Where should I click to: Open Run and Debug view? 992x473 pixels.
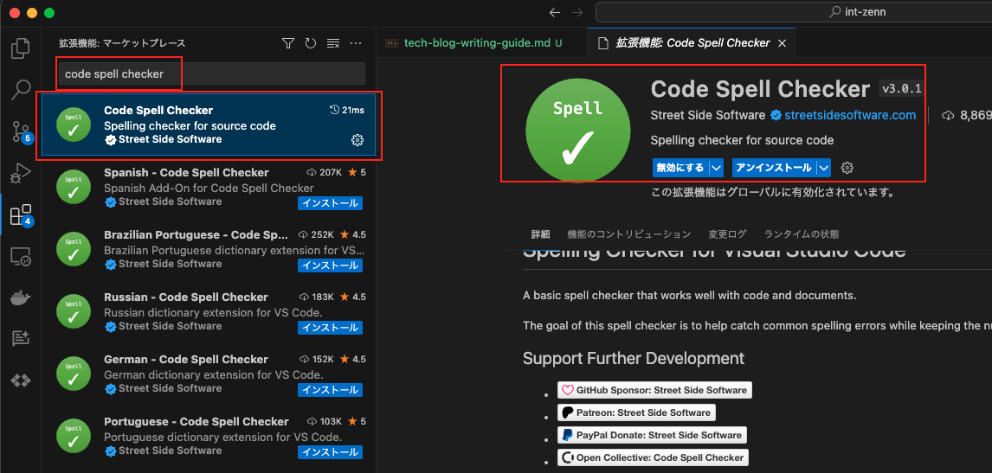pos(21,173)
